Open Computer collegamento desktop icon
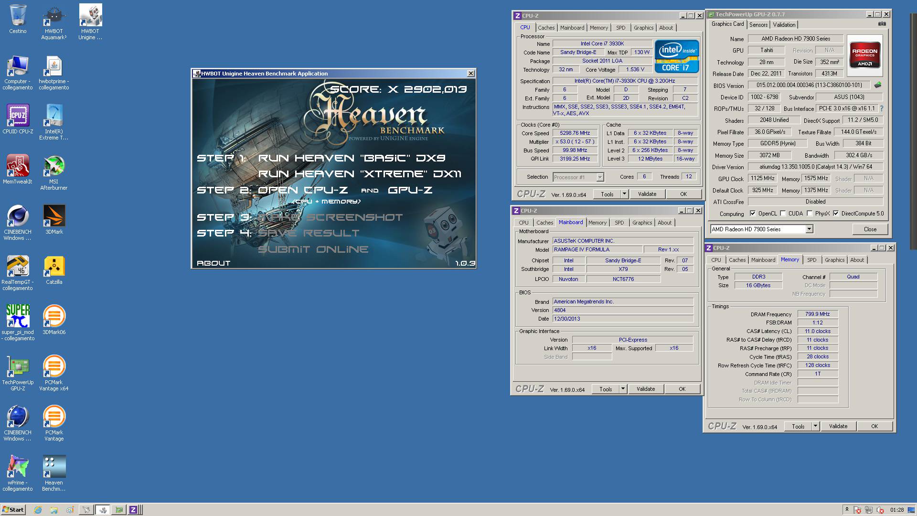917x516 pixels. pos(18,73)
